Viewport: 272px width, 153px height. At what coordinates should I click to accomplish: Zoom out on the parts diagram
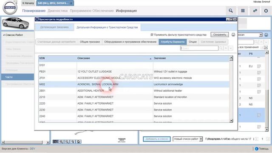(67, 142)
